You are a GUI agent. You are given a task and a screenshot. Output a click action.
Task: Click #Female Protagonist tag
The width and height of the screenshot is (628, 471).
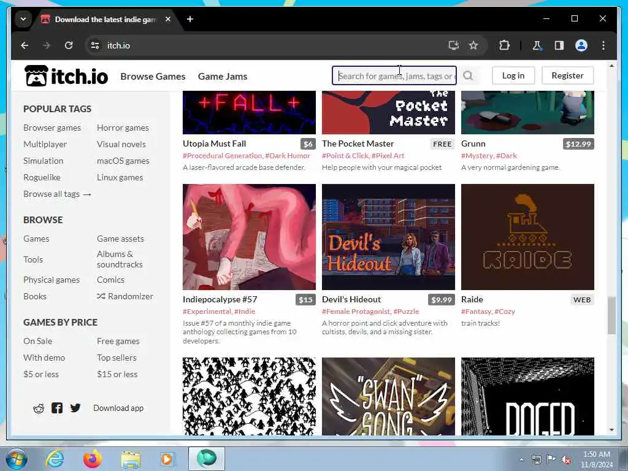click(x=356, y=312)
